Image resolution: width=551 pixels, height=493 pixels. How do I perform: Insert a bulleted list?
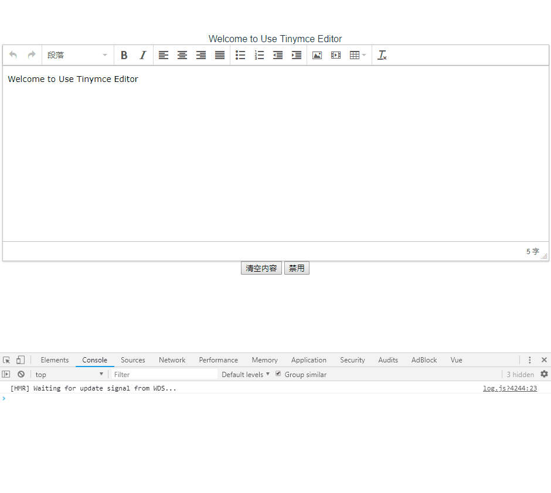coord(240,55)
